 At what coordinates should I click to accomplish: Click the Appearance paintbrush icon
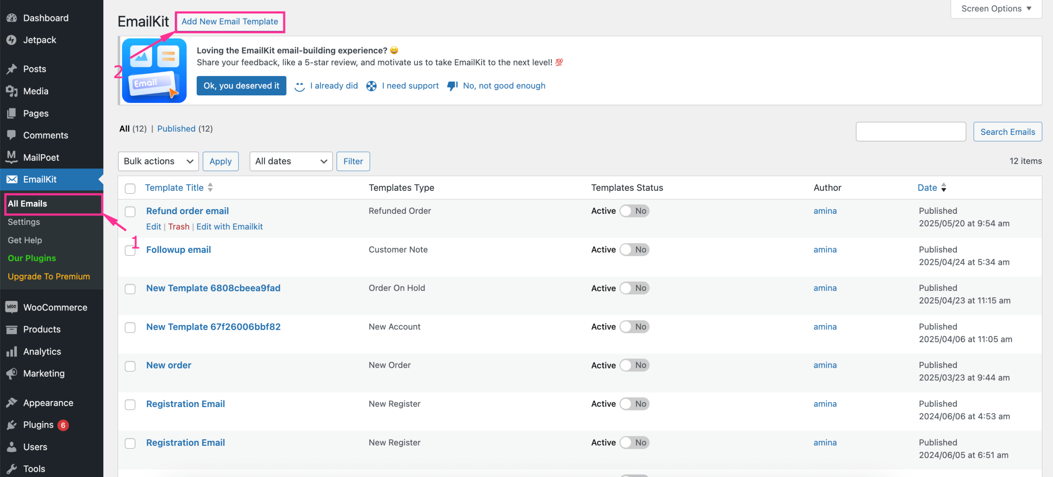click(x=12, y=403)
